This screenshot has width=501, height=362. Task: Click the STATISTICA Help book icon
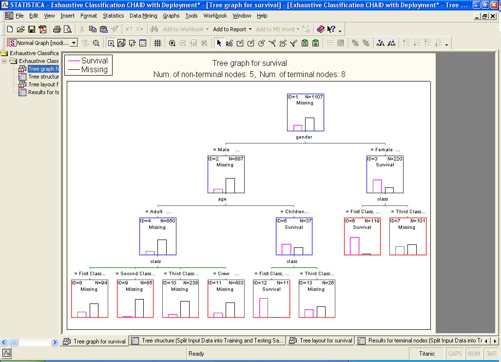coord(320,29)
